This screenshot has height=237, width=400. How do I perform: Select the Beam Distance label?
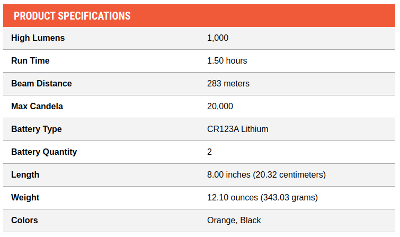(x=41, y=84)
